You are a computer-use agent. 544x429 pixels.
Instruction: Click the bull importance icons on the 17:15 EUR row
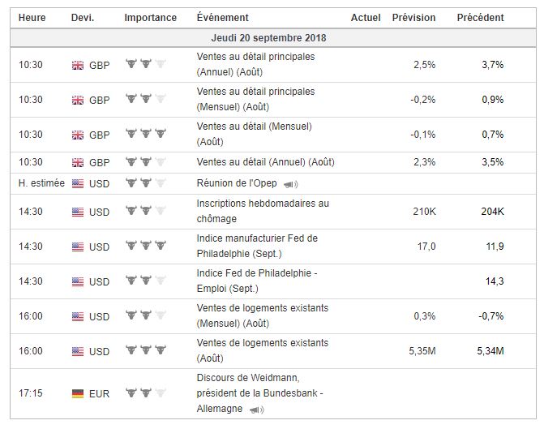[145, 393]
